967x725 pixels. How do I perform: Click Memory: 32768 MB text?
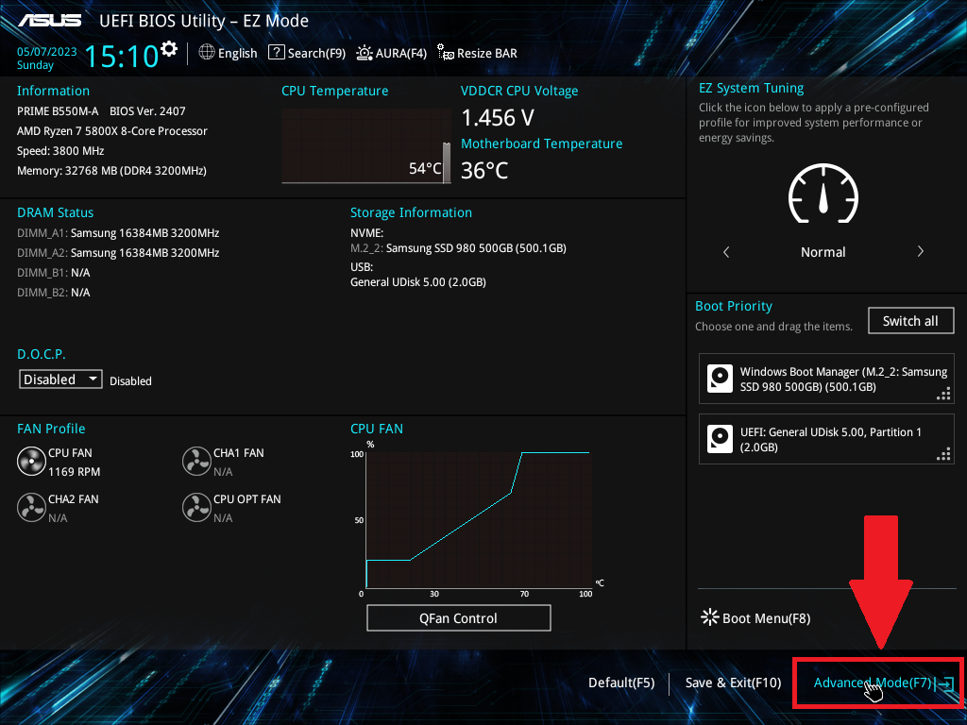pyautogui.click(x=111, y=170)
